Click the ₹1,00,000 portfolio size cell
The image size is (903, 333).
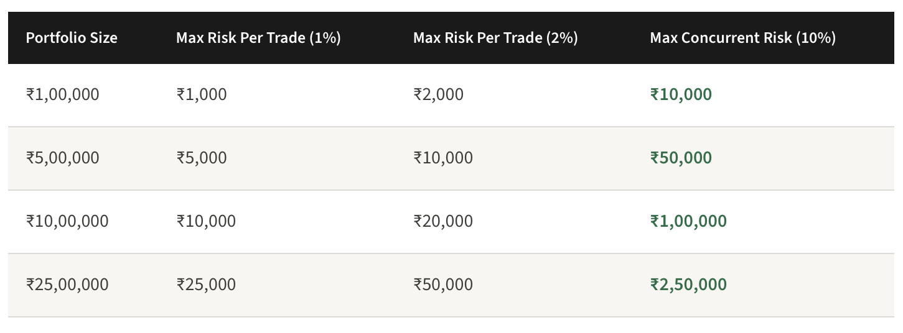63,94
